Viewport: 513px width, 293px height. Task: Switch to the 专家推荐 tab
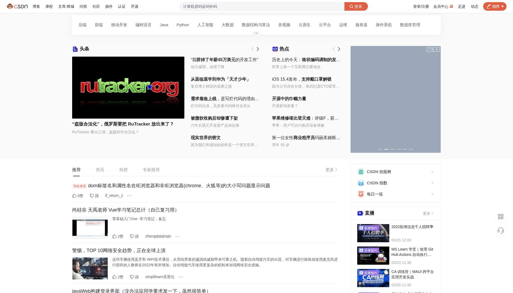pyautogui.click(x=151, y=170)
